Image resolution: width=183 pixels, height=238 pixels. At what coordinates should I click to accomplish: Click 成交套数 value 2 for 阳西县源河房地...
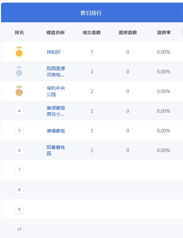tap(92, 72)
